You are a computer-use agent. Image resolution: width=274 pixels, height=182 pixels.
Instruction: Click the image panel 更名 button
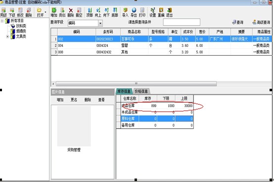(74, 100)
